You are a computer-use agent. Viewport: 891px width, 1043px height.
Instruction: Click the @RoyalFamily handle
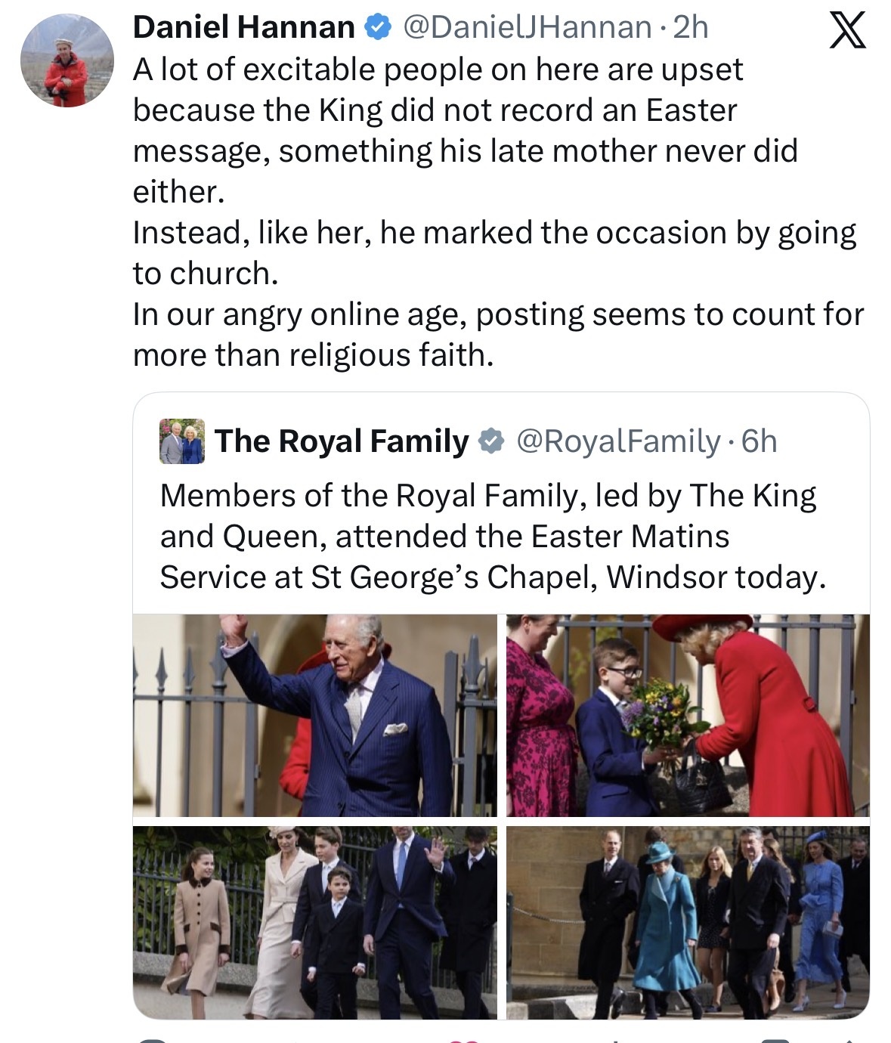[618, 441]
